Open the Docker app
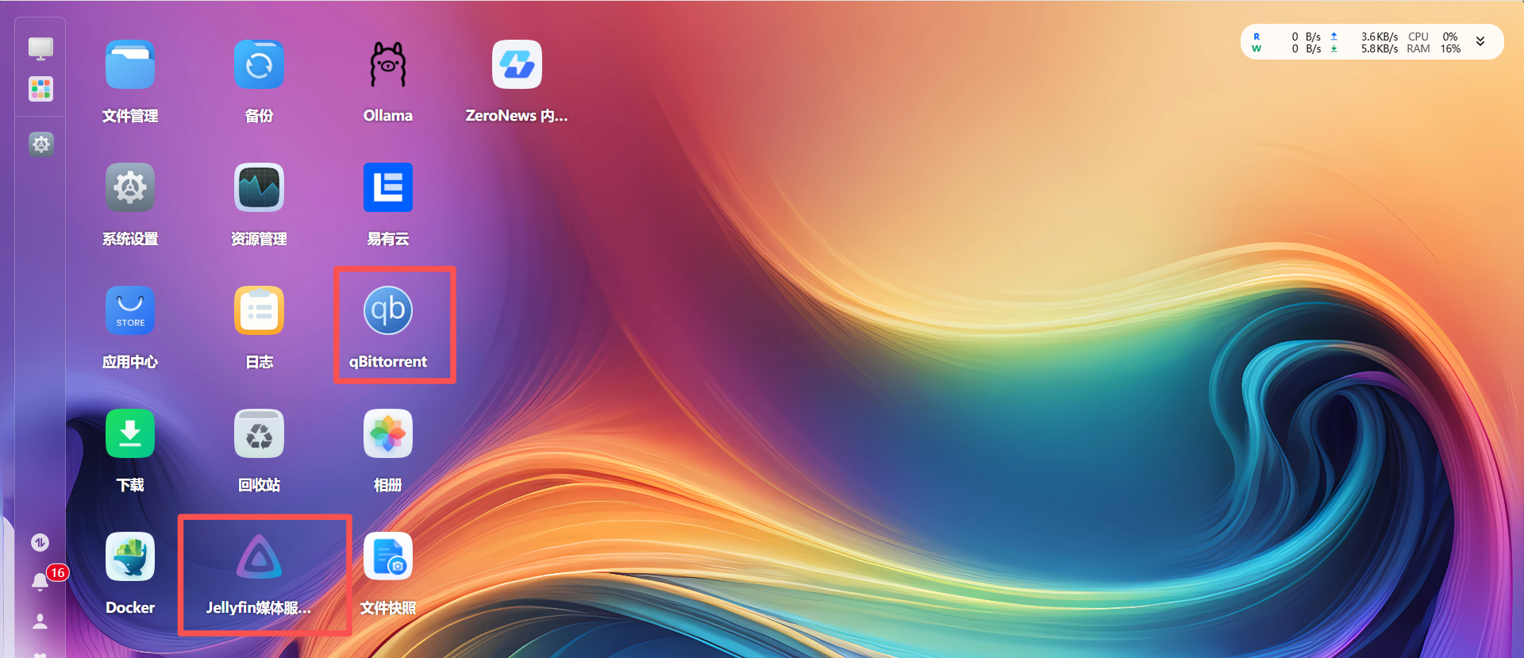 (130, 557)
